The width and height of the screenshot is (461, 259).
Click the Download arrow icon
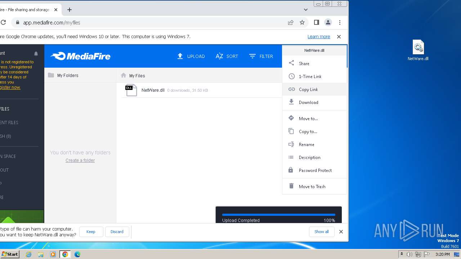291,102
